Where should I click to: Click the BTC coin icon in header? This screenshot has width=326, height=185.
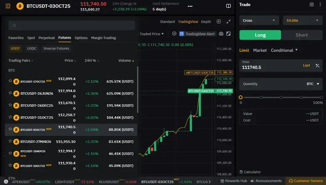[20, 6]
